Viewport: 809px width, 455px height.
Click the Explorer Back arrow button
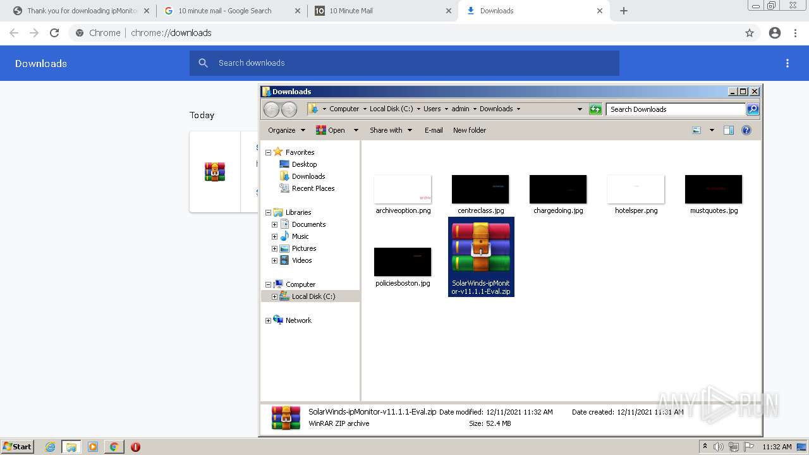point(271,109)
